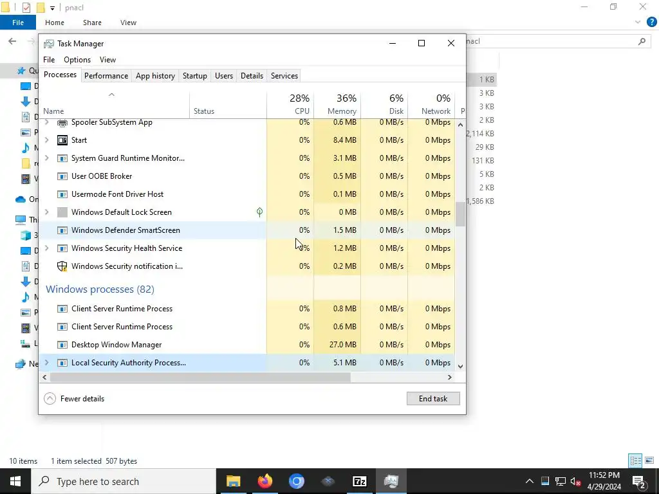Click the Type here to search box
The height and width of the screenshot is (494, 659).
[x=124, y=481]
